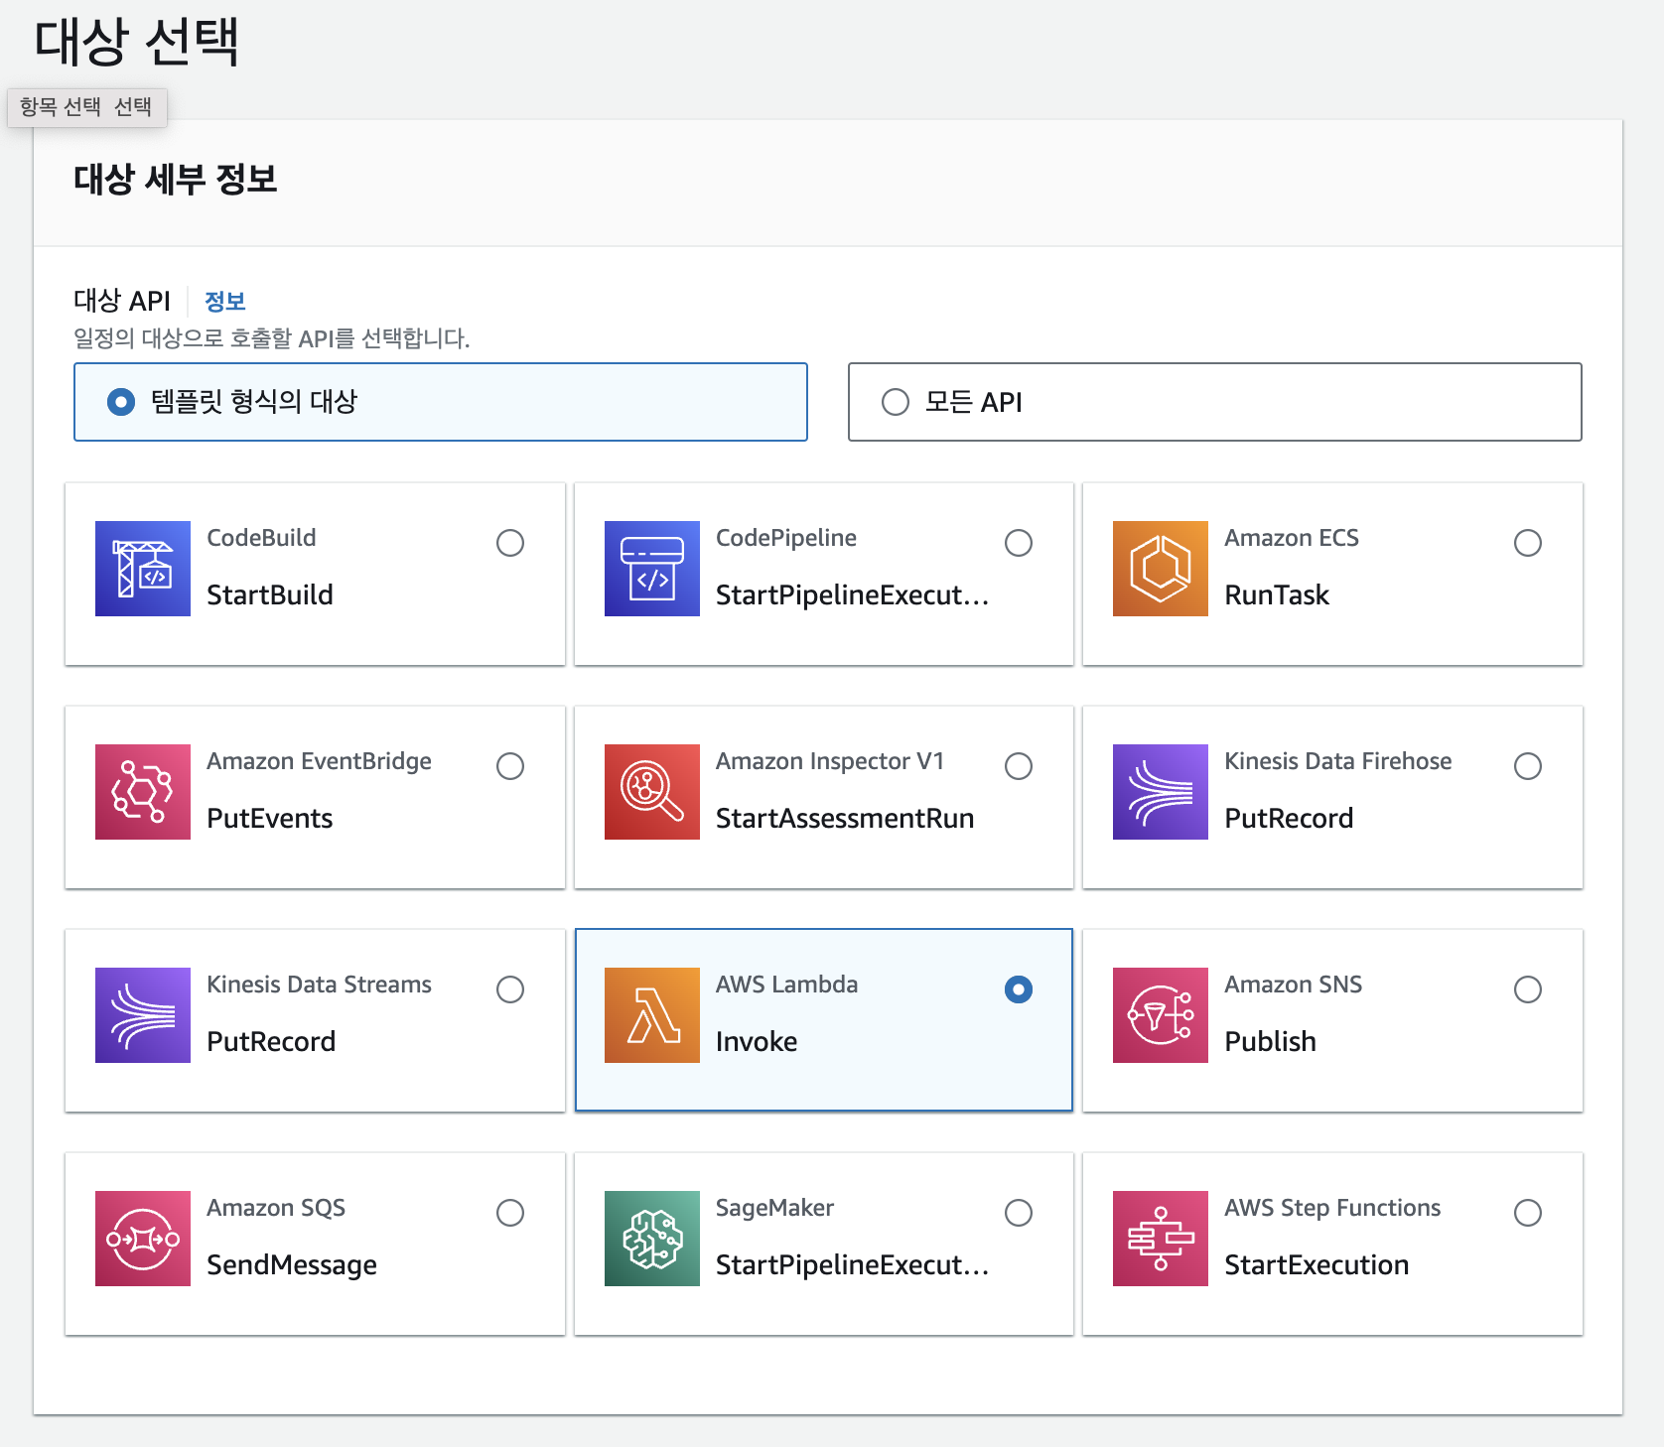Click the StartBuild text
Image resolution: width=1664 pixels, height=1447 pixels.
point(270,594)
